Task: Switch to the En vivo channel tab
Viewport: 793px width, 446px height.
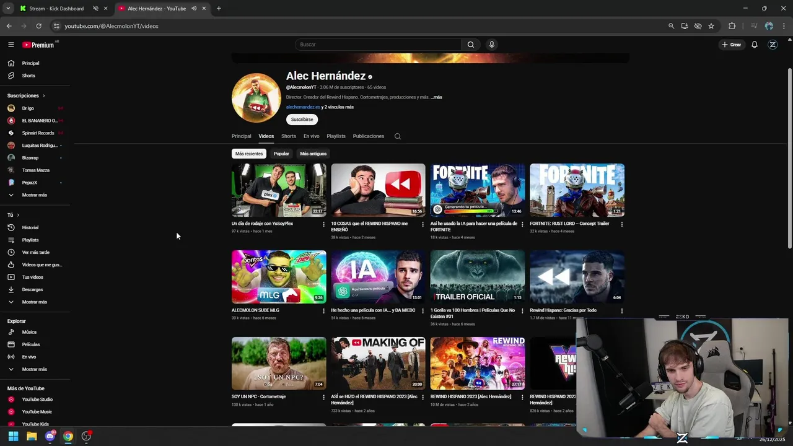Action: pos(312,136)
